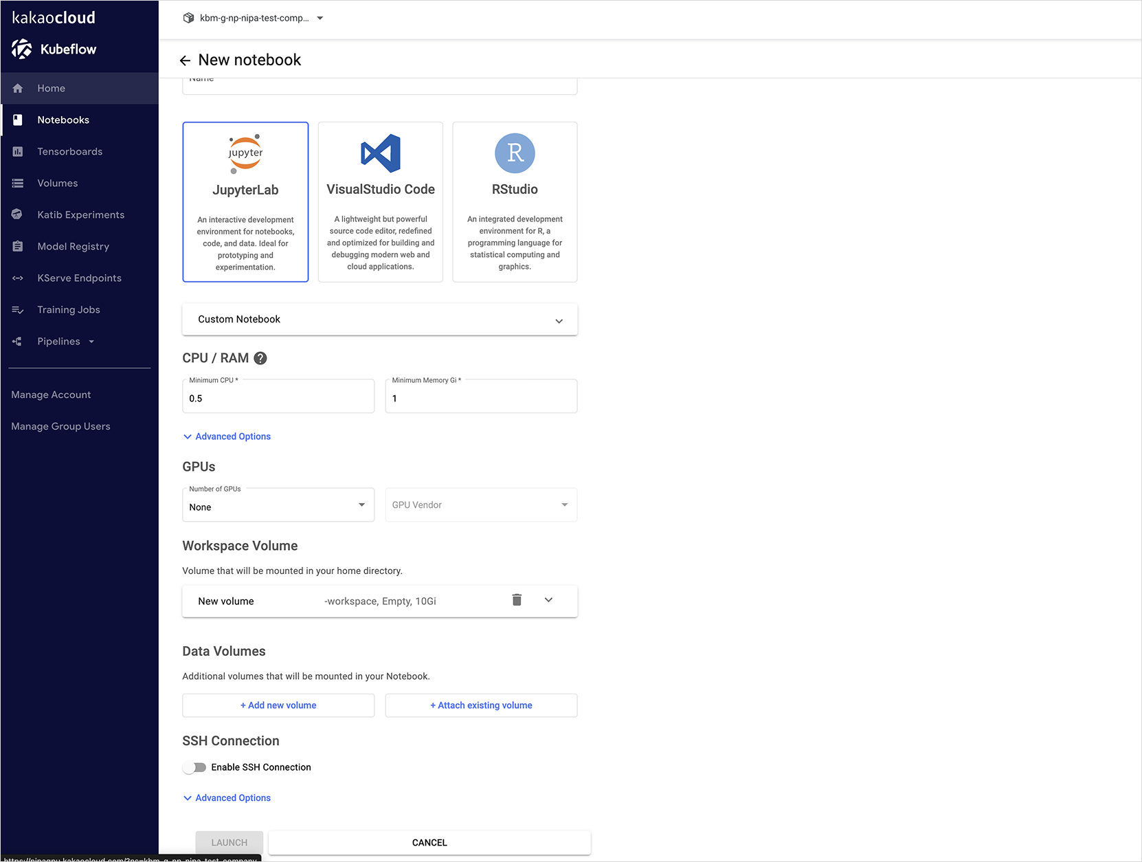Click the notebook Name input field

click(x=380, y=86)
